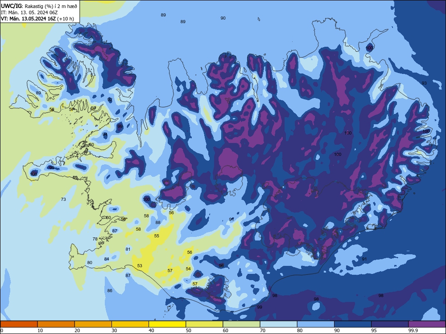Viewport: 446px width, 334px height.
Task: Click the map humidity value '53'
Action: pyautogui.click(x=140, y=265)
